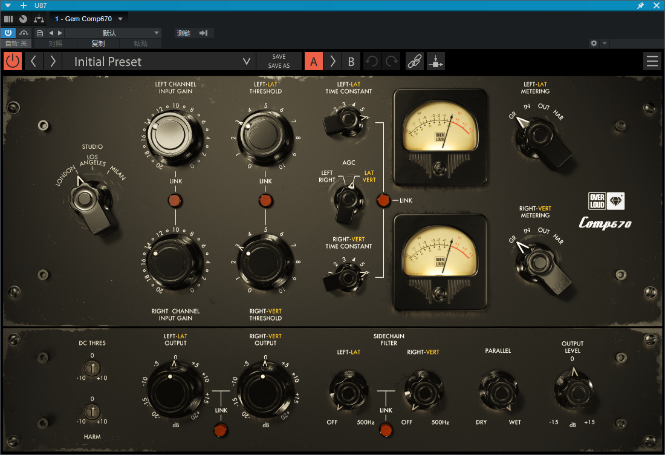Click the upper VU meter
The height and width of the screenshot is (455, 665).
coord(440,137)
